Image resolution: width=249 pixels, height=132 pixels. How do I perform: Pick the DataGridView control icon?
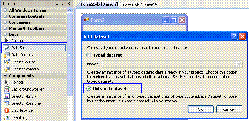[7, 55]
